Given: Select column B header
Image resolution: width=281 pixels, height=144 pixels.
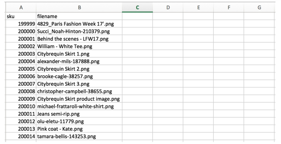Looking at the screenshot, I should 79,7.
